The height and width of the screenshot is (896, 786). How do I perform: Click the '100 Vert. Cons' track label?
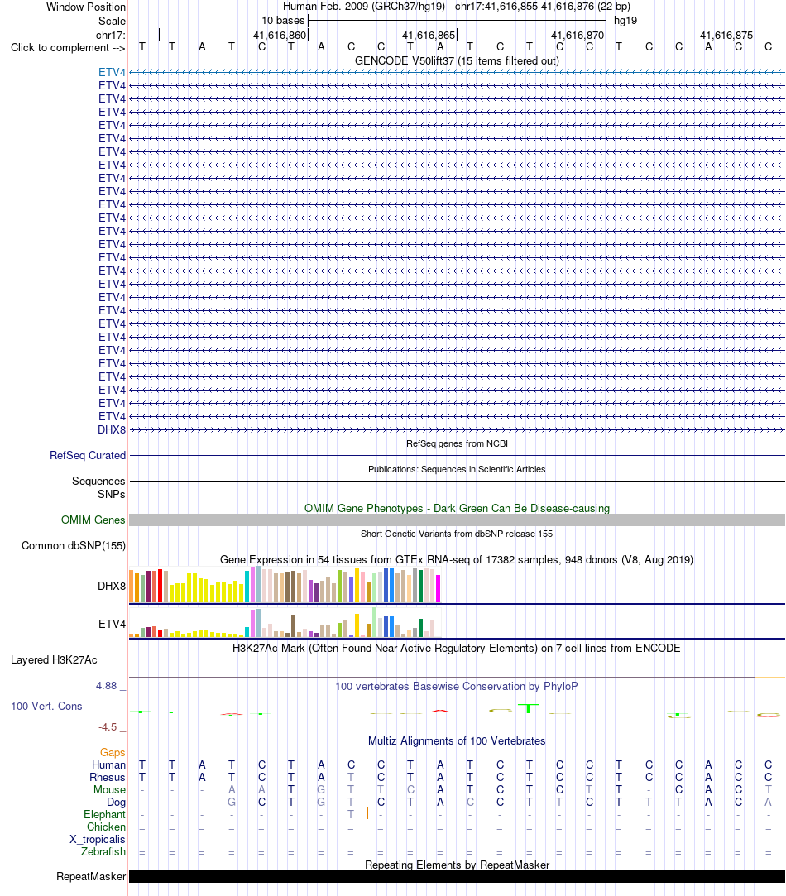[46, 707]
